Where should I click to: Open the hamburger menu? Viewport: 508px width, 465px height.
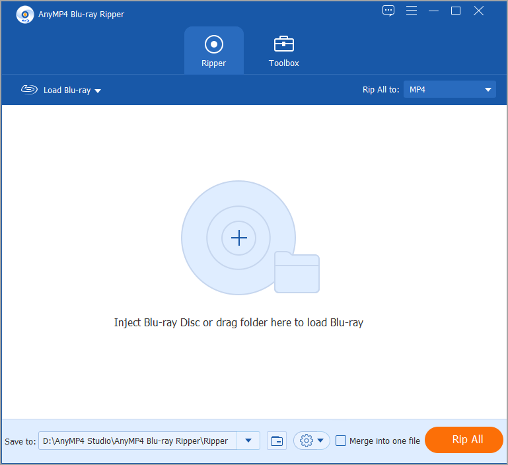click(412, 11)
